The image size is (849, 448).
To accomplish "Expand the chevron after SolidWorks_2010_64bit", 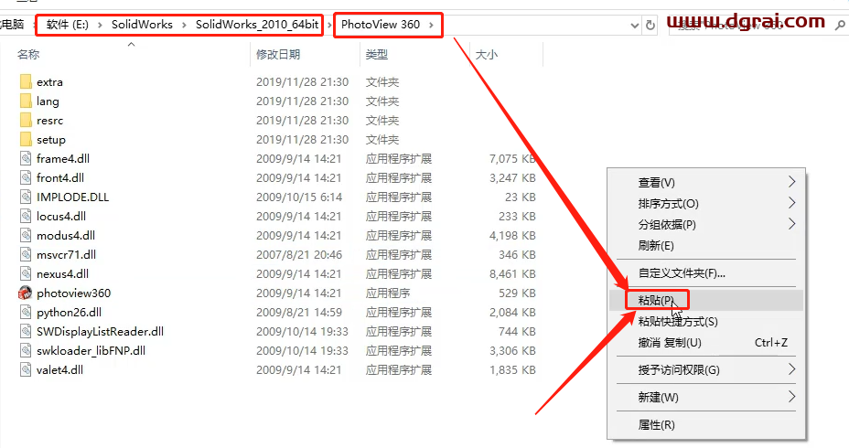I will 328,25.
